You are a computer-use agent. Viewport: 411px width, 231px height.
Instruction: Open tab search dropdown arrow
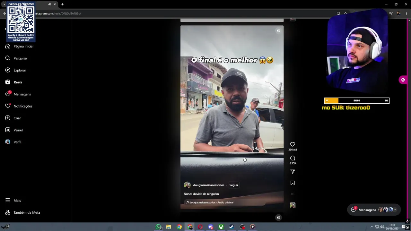click(4, 4)
